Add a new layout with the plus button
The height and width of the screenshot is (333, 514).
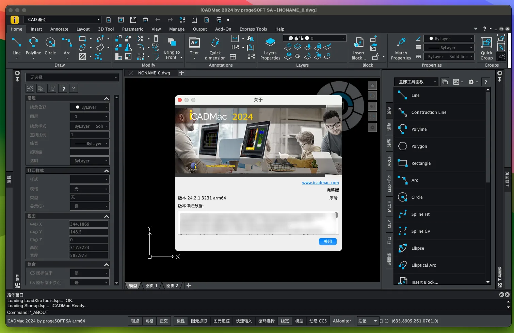pyautogui.click(x=189, y=286)
